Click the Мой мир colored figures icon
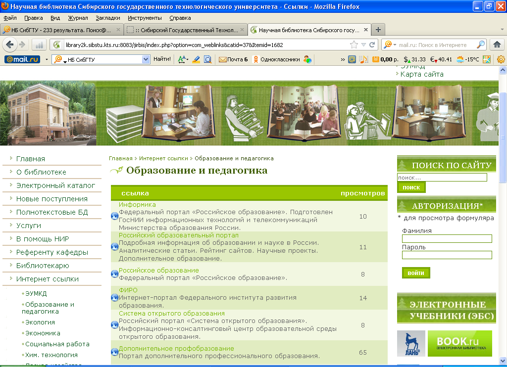Image resolution: width=507 pixels, height=367 pixels. (307, 59)
